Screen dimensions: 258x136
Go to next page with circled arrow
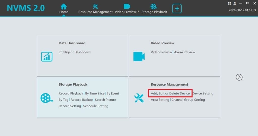[x=239, y=77]
